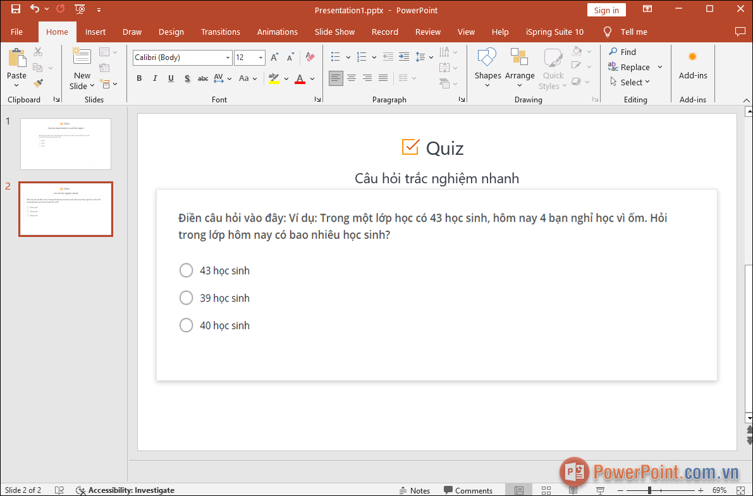753x496 pixels.
Task: Increase list indent level
Action: click(x=404, y=57)
